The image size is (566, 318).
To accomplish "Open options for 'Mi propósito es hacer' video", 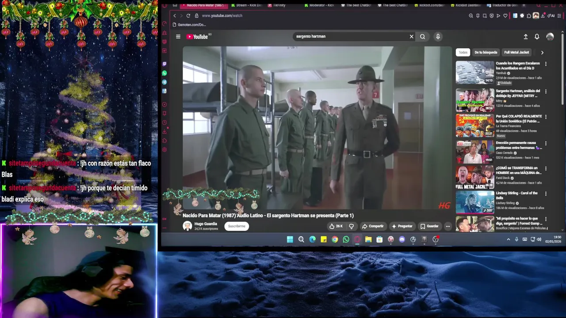I will [546, 219].
